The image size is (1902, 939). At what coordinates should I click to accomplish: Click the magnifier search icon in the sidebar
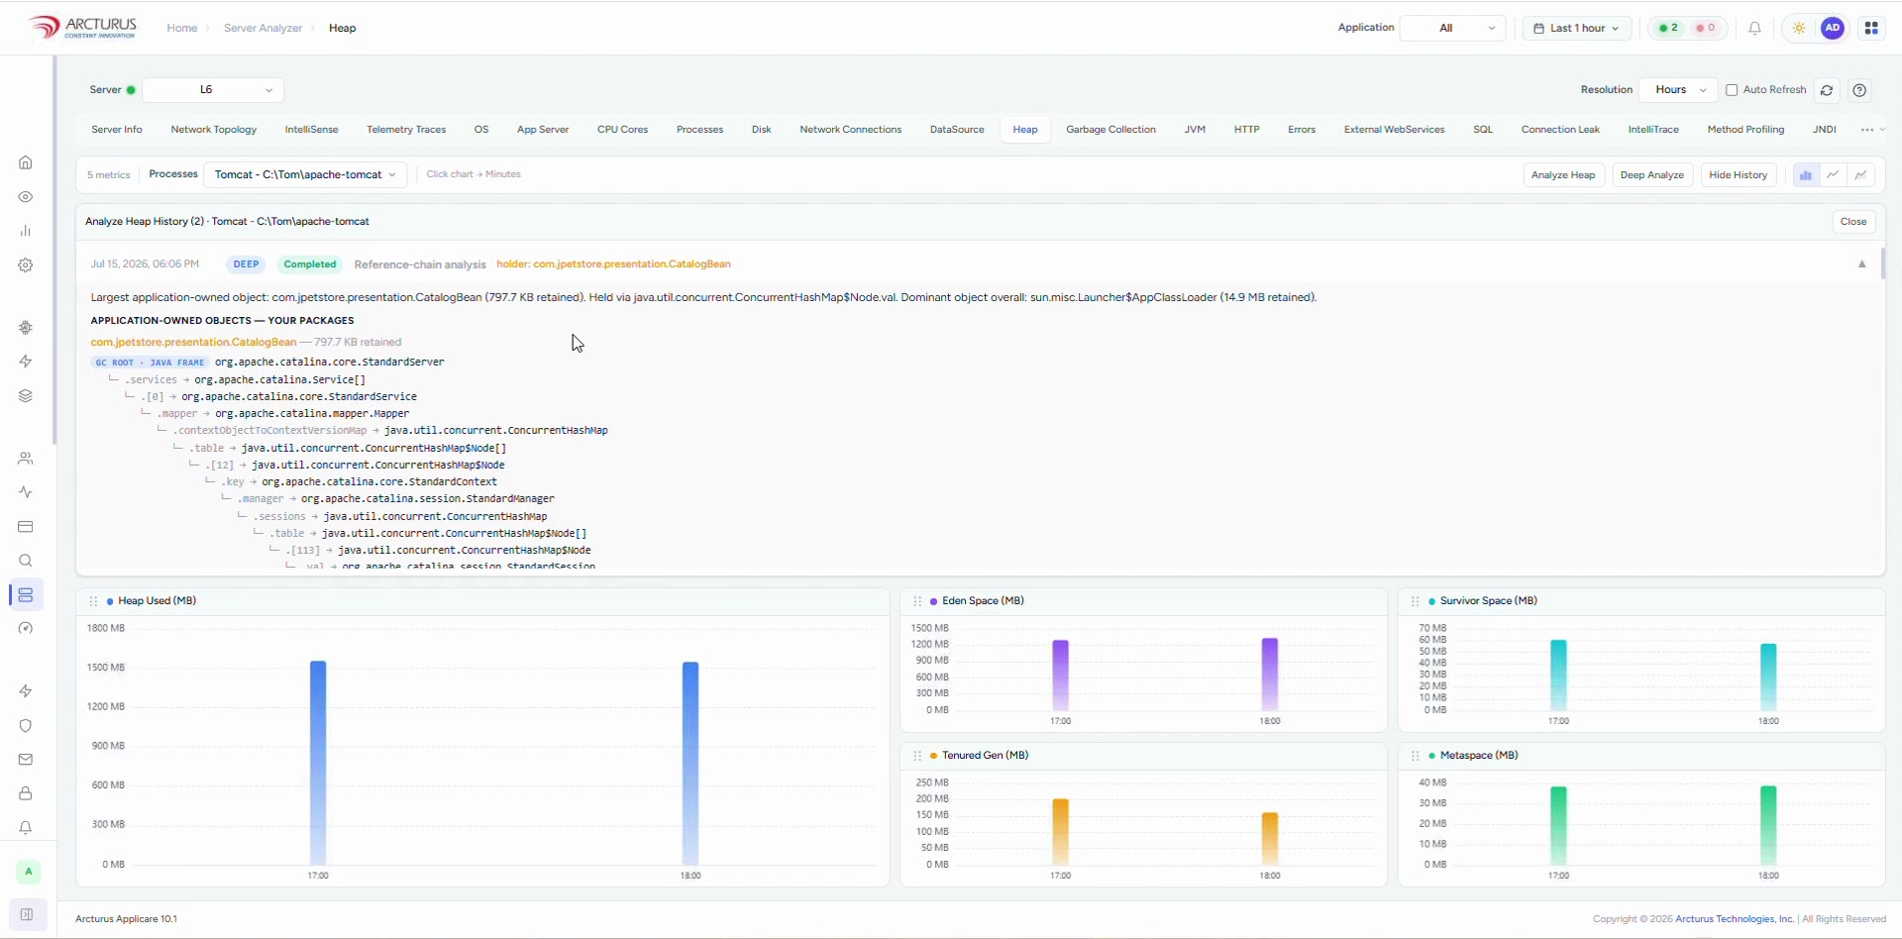pos(26,561)
